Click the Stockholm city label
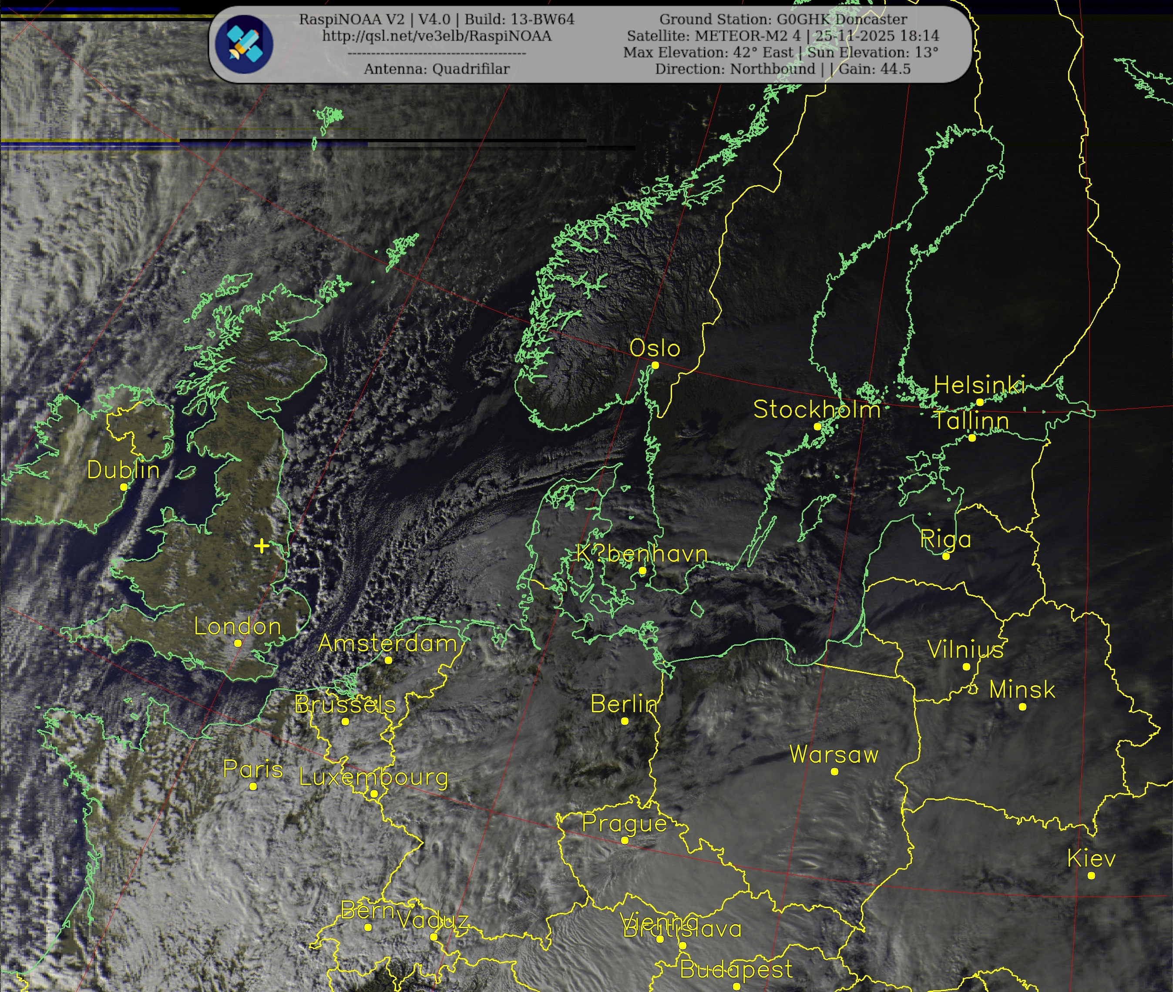 817,409
